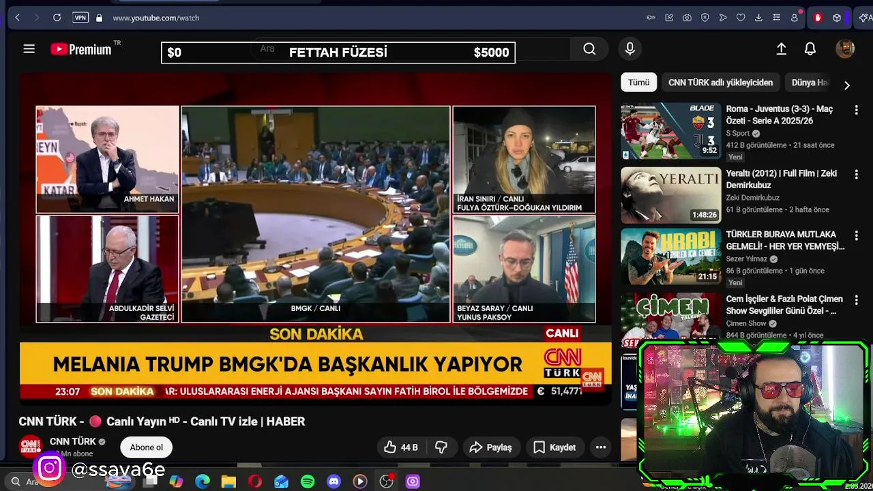873x491 pixels.
Task: Open options menu for Roma - Juventus video
Action: [857, 110]
